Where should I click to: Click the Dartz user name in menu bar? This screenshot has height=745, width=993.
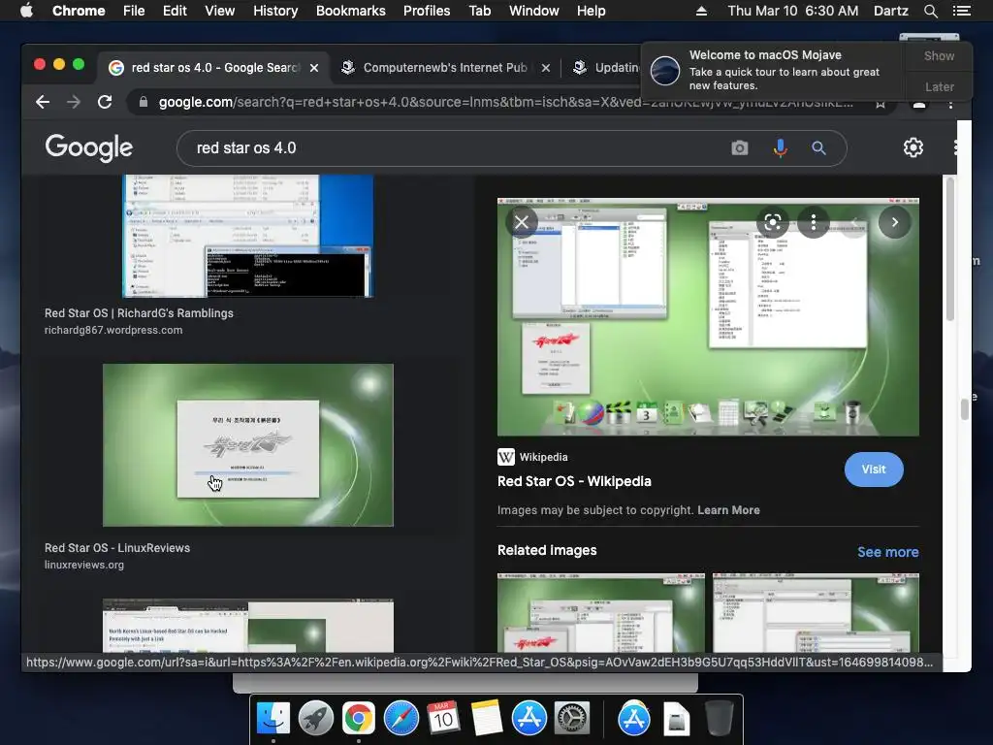point(890,11)
